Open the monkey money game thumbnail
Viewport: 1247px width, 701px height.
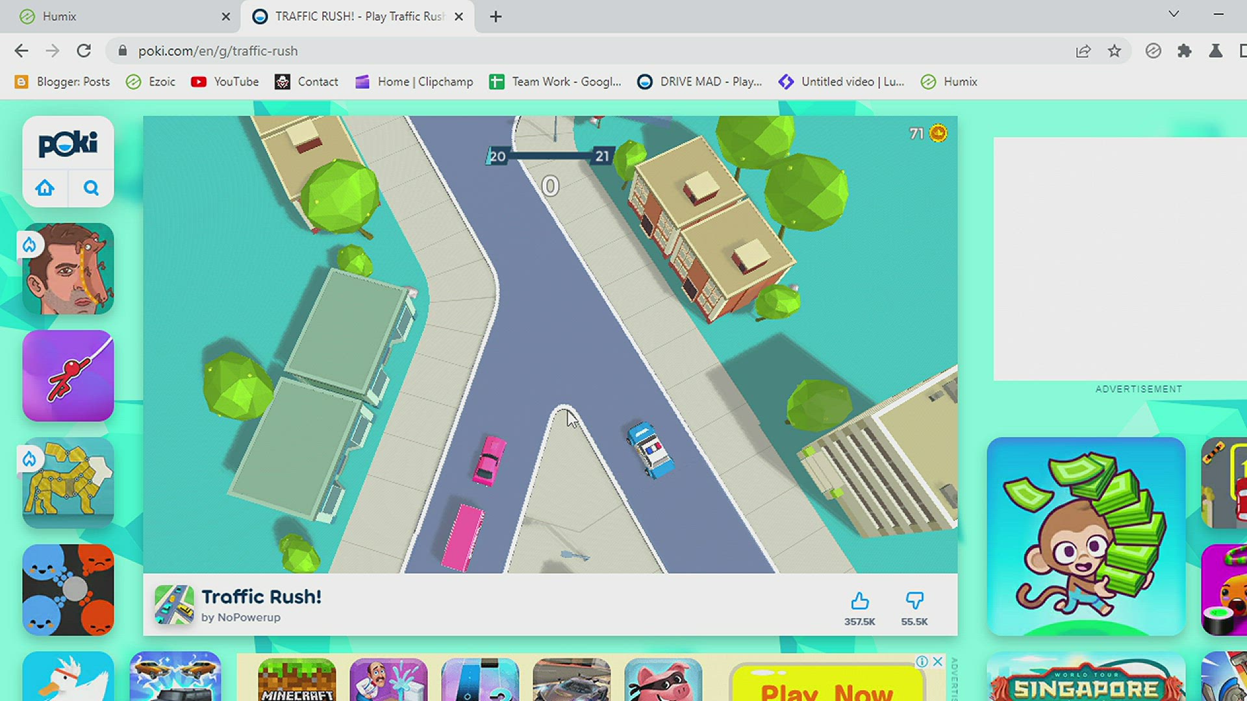click(1085, 536)
